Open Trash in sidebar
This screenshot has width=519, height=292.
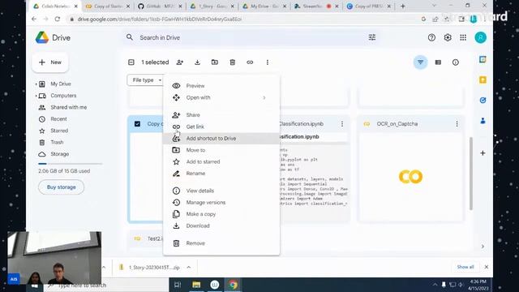(57, 143)
